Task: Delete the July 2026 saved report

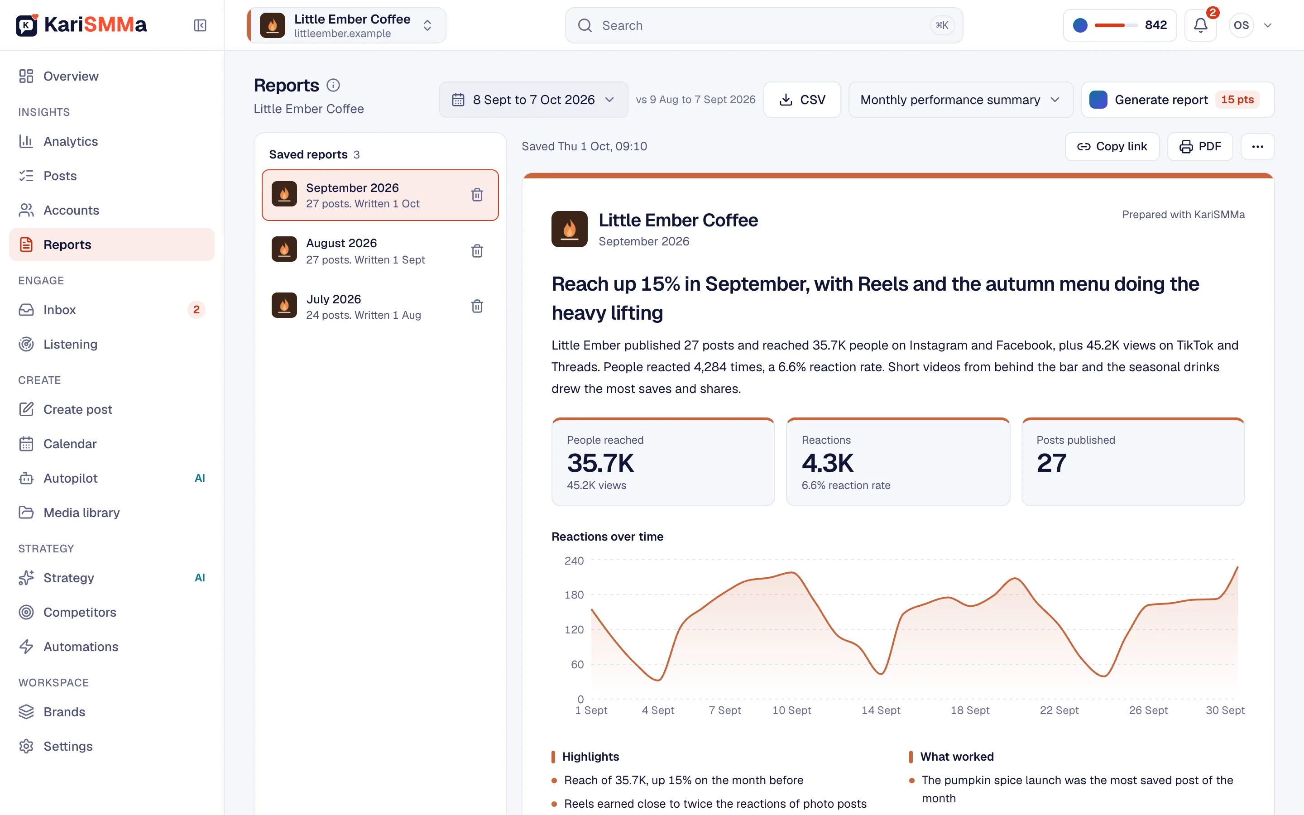Action: pos(477,306)
